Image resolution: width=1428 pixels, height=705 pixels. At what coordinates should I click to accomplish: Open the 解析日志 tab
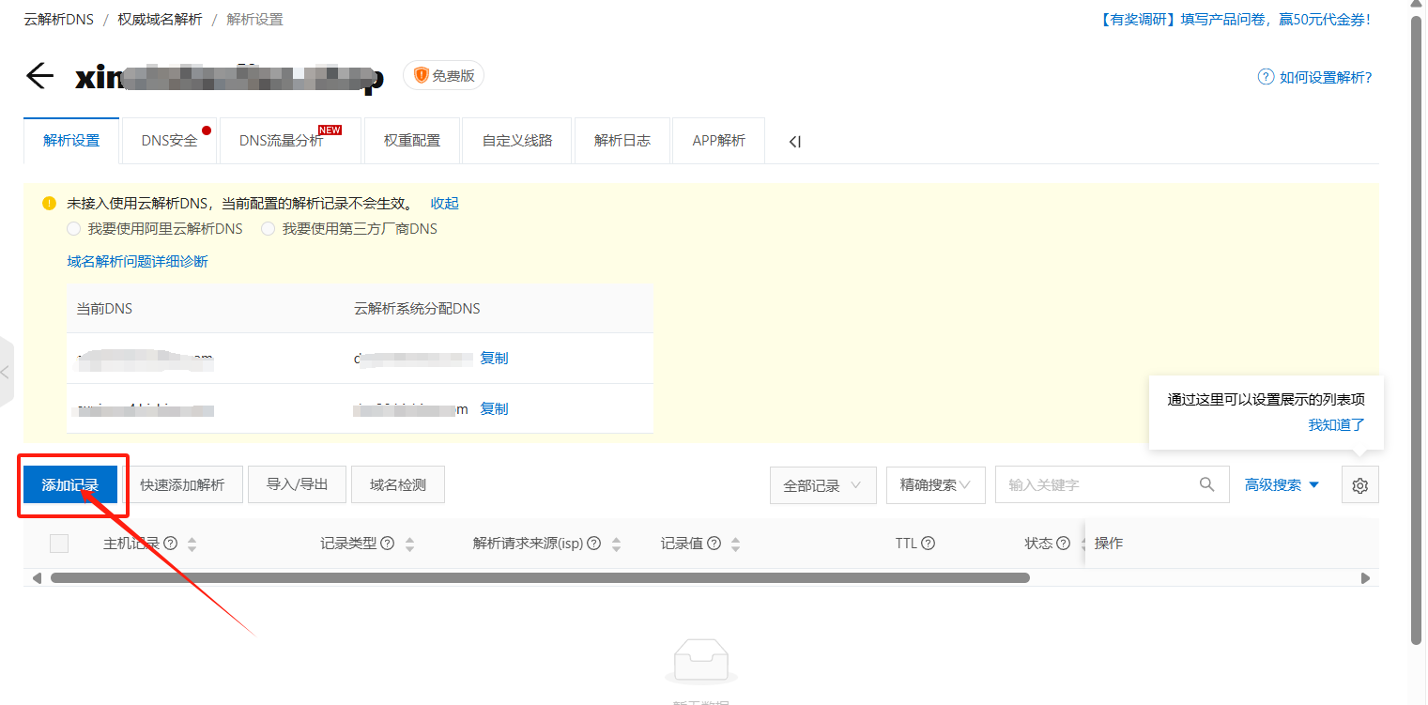click(x=622, y=141)
